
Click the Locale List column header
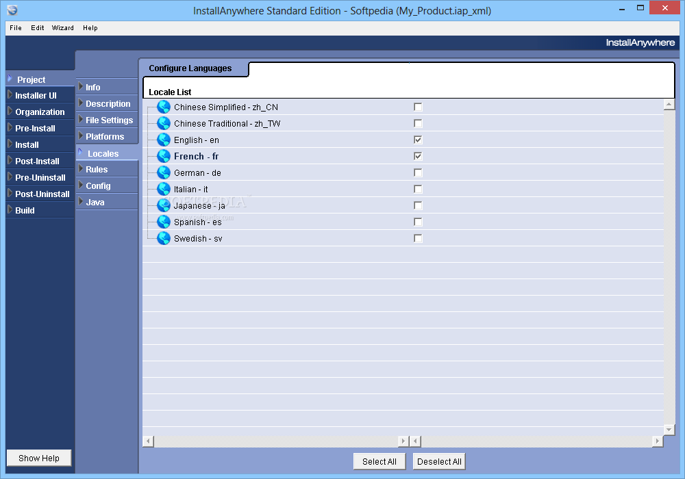[x=170, y=92]
